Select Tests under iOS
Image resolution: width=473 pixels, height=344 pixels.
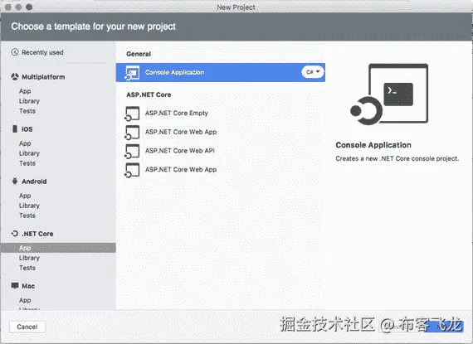[27, 163]
